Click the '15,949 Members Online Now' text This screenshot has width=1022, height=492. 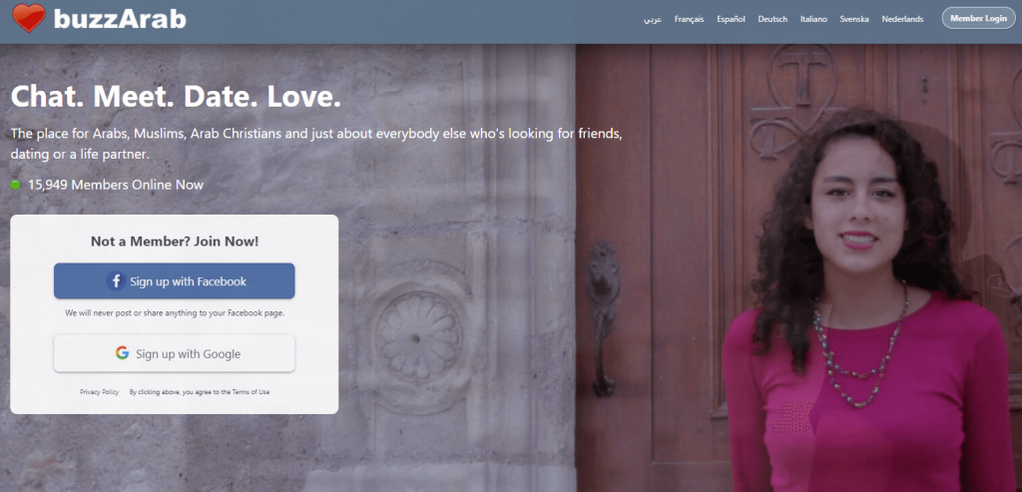pyautogui.click(x=116, y=185)
